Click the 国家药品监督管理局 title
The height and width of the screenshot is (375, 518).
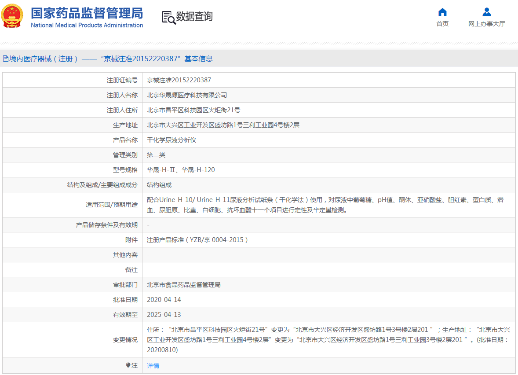click(87, 13)
